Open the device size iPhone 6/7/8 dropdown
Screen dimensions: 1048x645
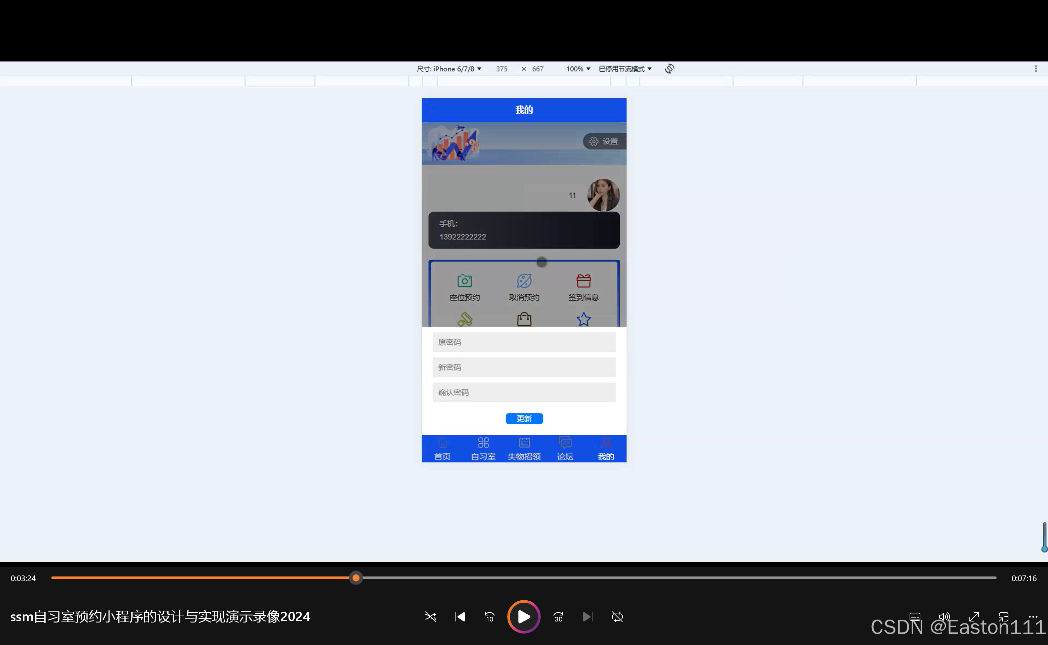(x=449, y=69)
